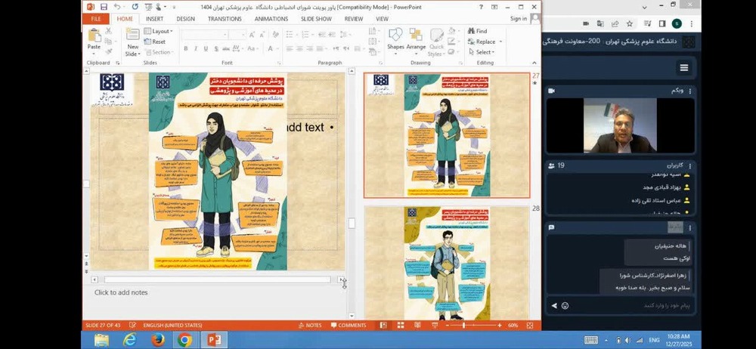Click the Find button
Viewport: 756px width, 349px height.
point(478,31)
